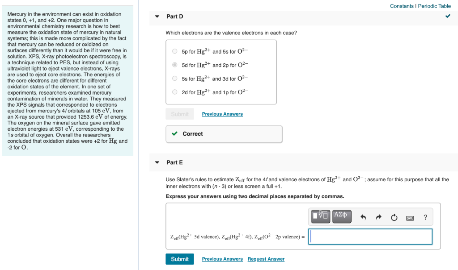This screenshot has height=270, width=458.
Task: Select option 2d for Hg2+ and 1p
Action: click(x=174, y=91)
